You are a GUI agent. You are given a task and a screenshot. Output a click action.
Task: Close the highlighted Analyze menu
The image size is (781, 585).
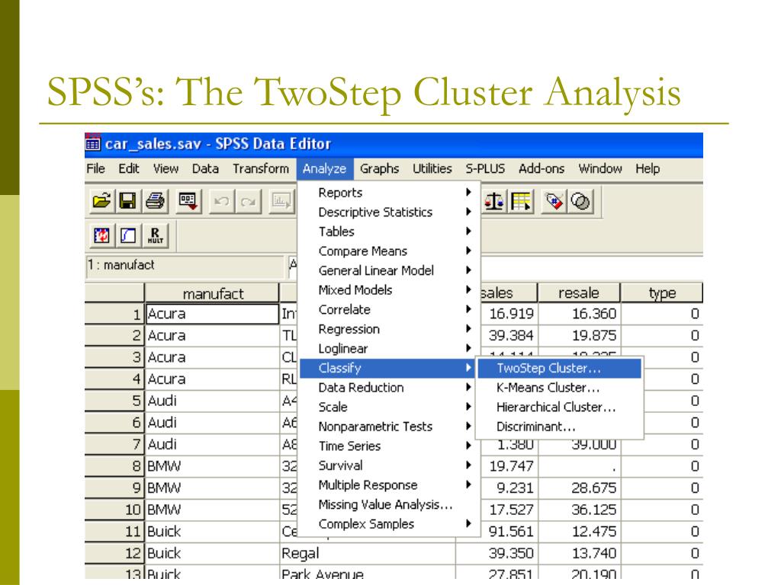pyautogui.click(x=324, y=168)
